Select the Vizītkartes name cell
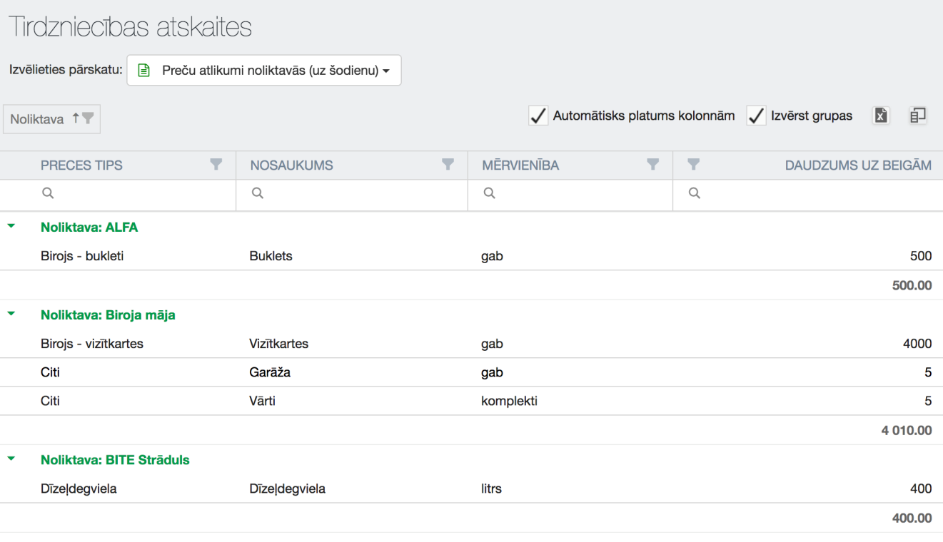943x542 pixels. click(x=278, y=344)
